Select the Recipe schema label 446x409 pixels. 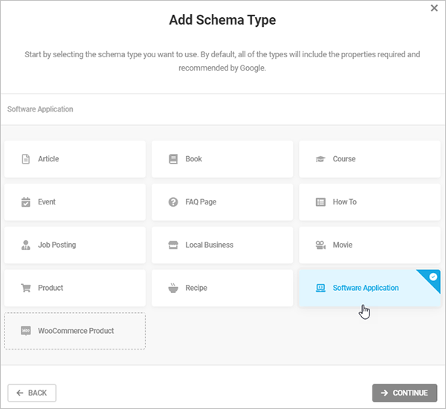[x=196, y=288]
